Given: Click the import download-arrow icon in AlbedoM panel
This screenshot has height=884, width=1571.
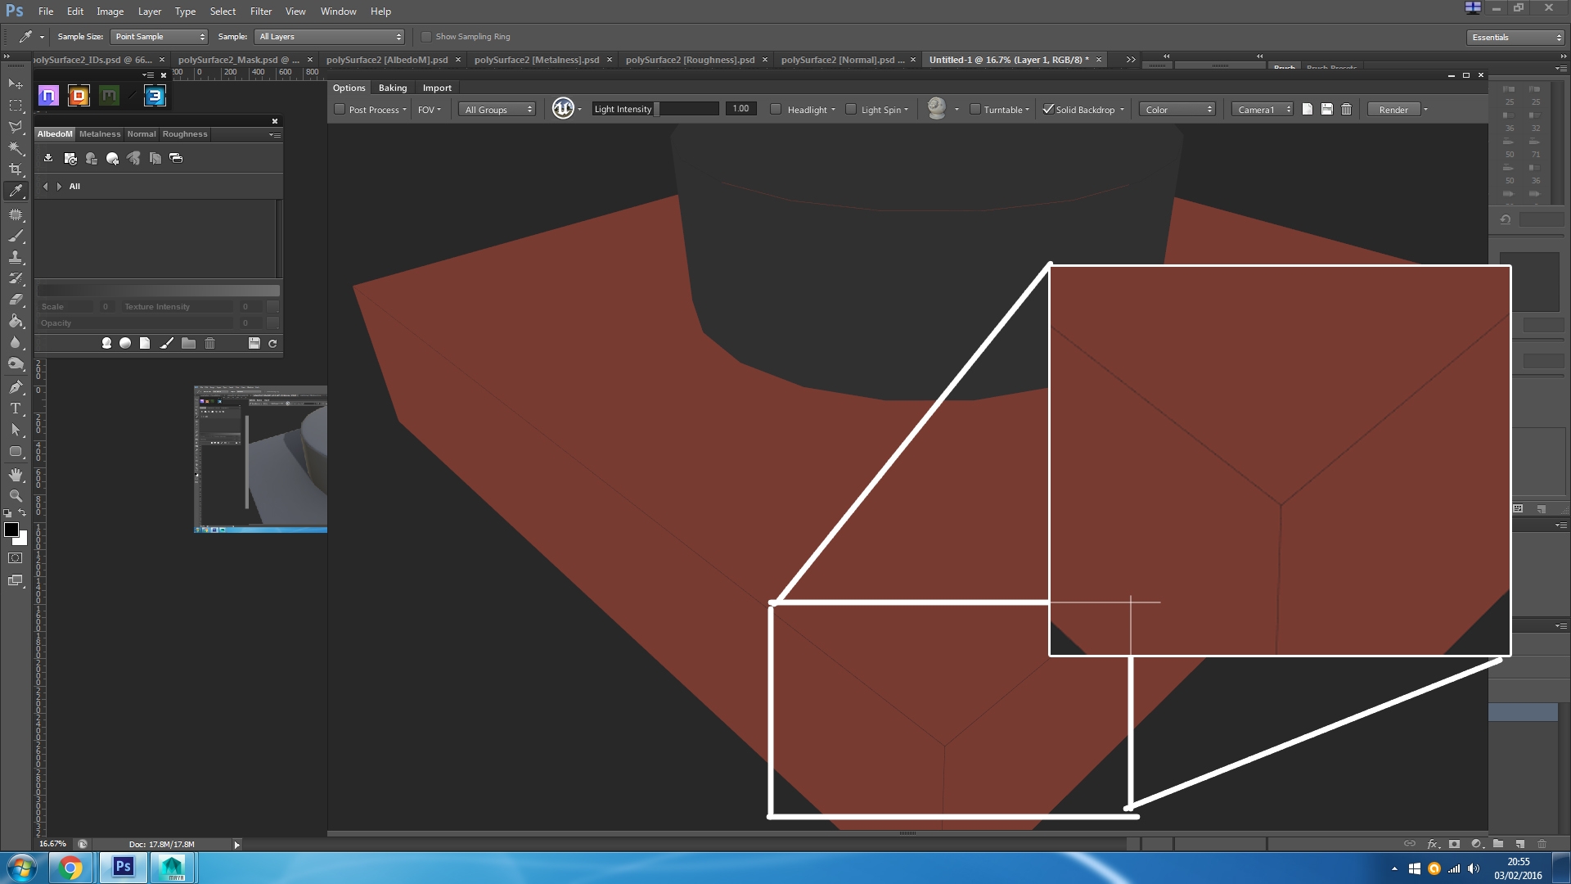Looking at the screenshot, I should click(48, 158).
